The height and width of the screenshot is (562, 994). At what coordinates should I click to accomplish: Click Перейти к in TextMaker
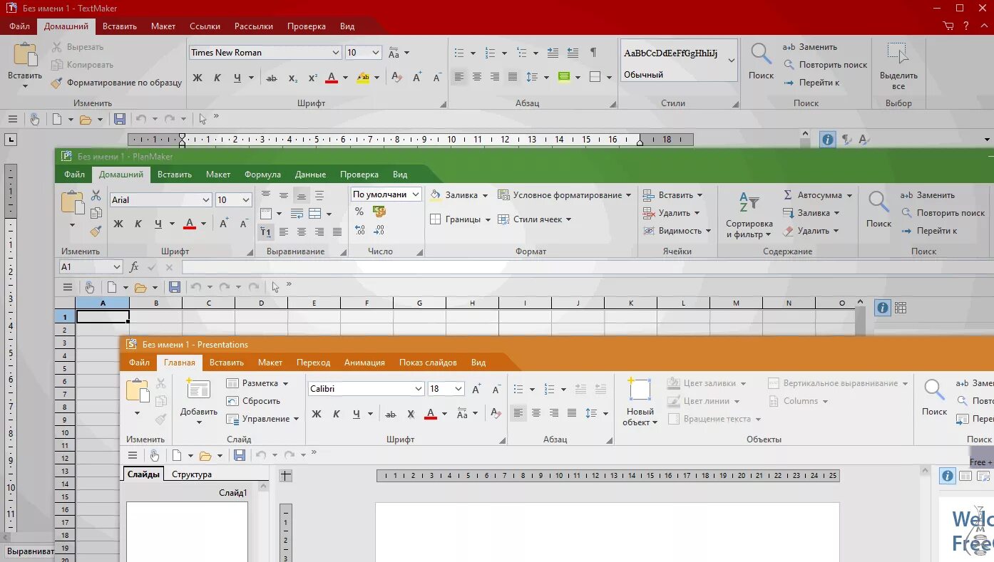pos(811,83)
